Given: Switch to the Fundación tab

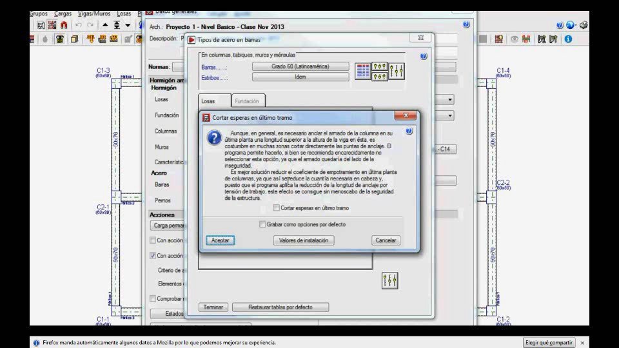Looking at the screenshot, I should coord(248,101).
